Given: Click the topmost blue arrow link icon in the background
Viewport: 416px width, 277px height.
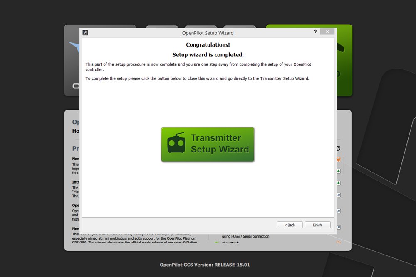Looking at the screenshot, I should (x=339, y=195).
